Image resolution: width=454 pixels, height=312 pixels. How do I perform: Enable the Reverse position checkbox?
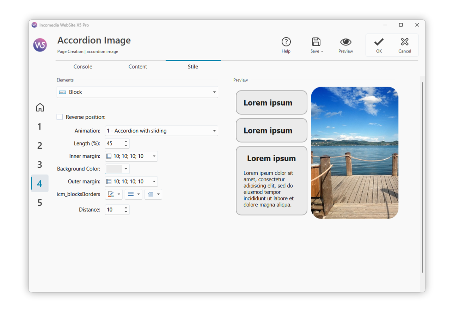(60, 117)
